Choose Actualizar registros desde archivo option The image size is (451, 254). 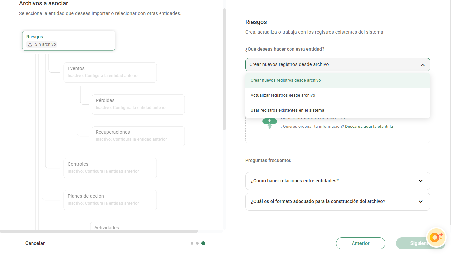[338, 95]
